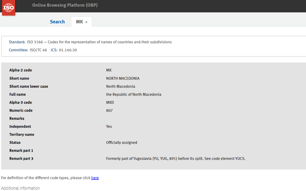Image resolution: width=306 pixels, height=191 pixels.
Task: Click the Independent value Yes
Action: coord(109,127)
